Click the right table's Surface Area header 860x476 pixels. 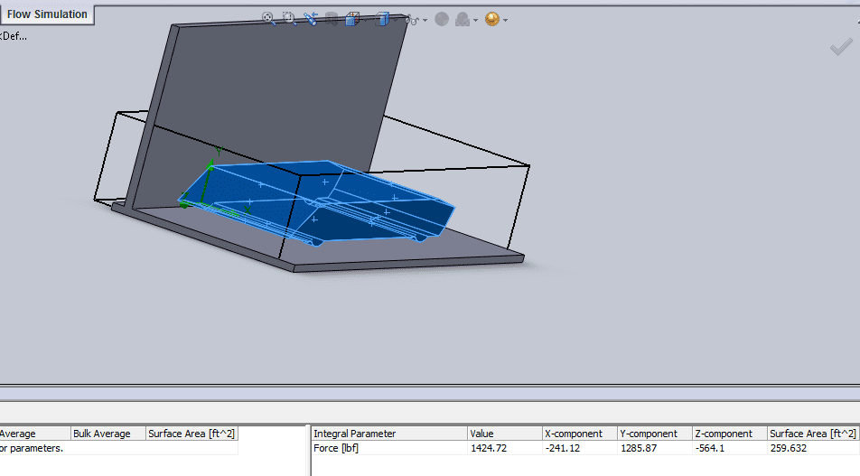pos(813,434)
